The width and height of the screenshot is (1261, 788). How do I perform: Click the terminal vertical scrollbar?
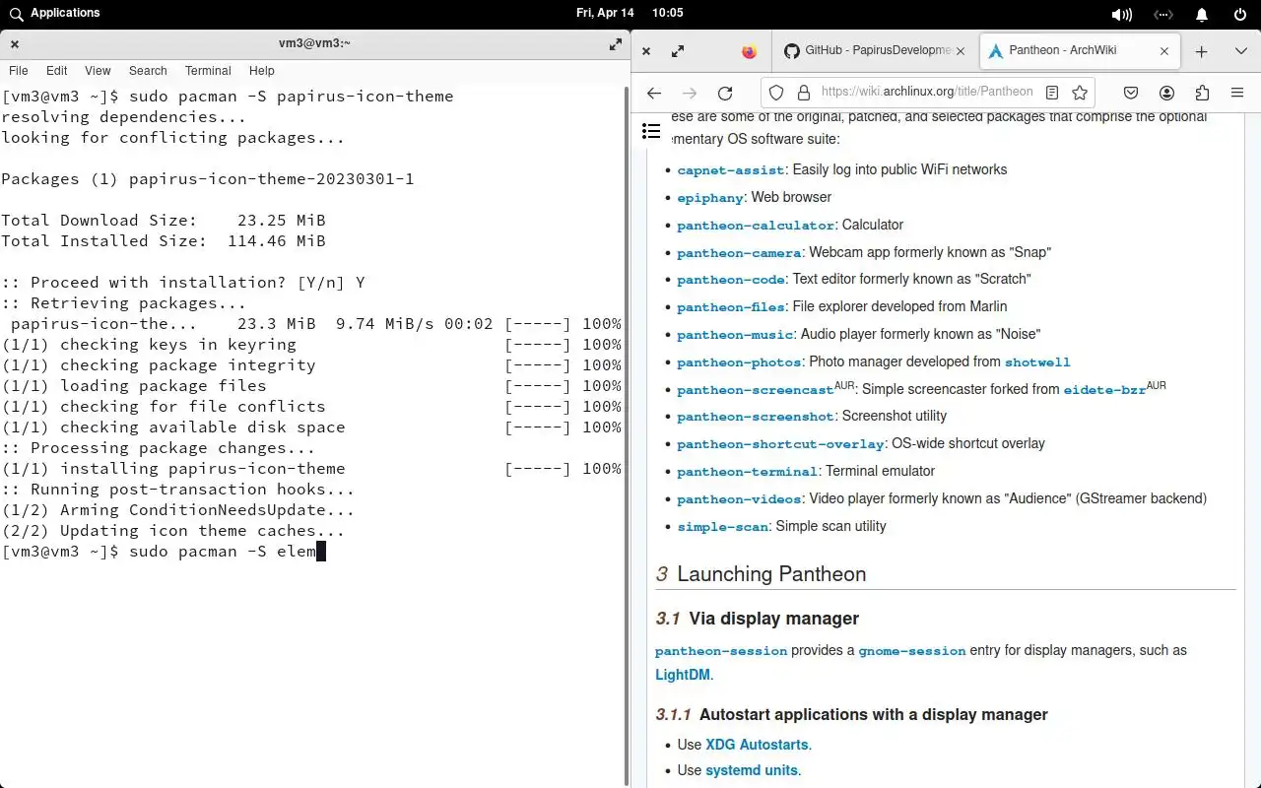[x=627, y=433]
